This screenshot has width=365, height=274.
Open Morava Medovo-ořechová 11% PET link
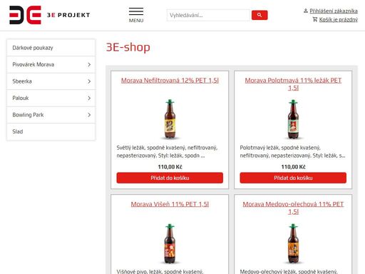(293, 208)
